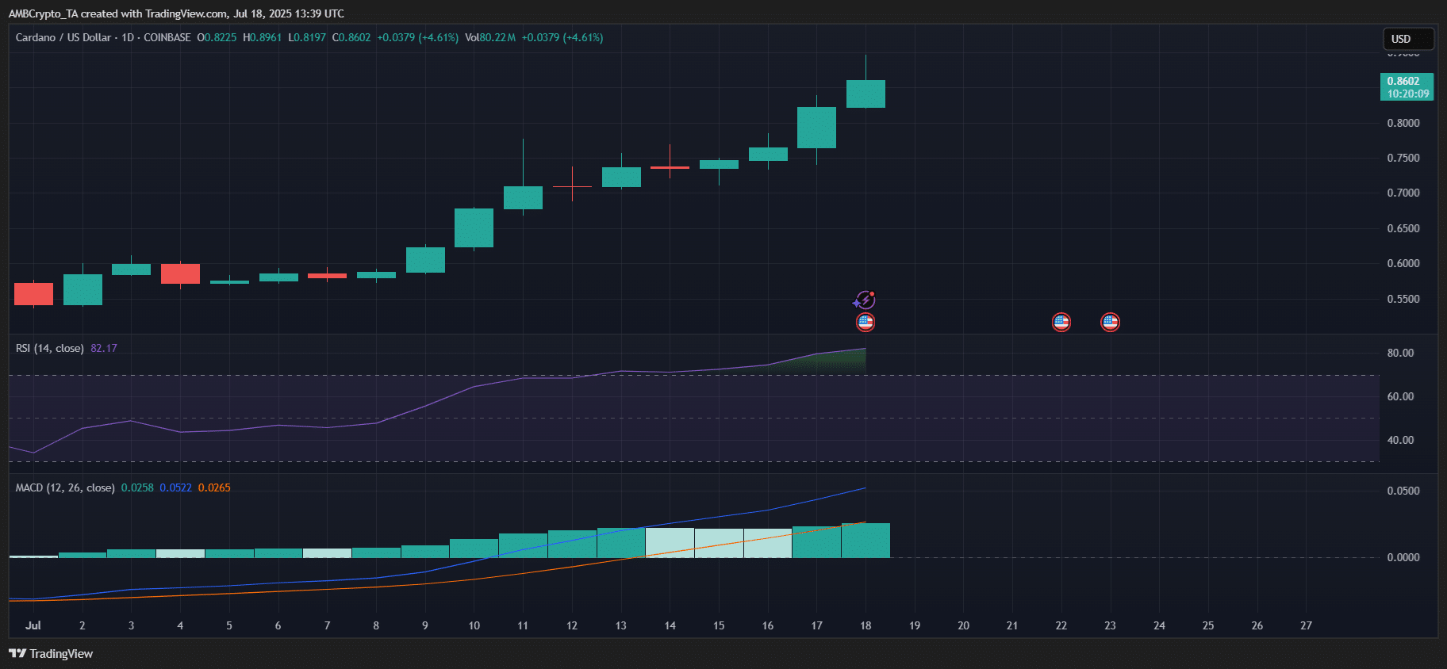
Task: Click the large red candle at Jul 1
Action: [x=33, y=293]
